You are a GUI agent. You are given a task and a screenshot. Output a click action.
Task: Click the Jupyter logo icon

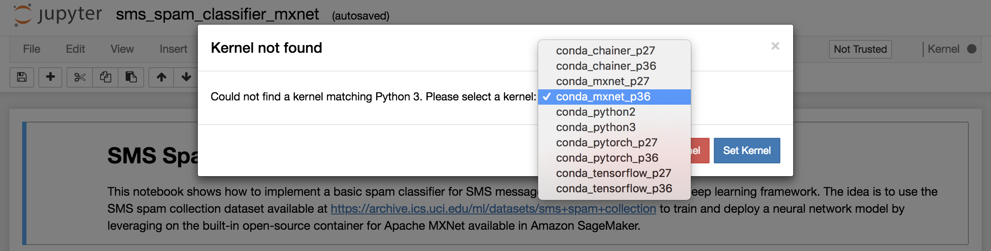[22, 15]
